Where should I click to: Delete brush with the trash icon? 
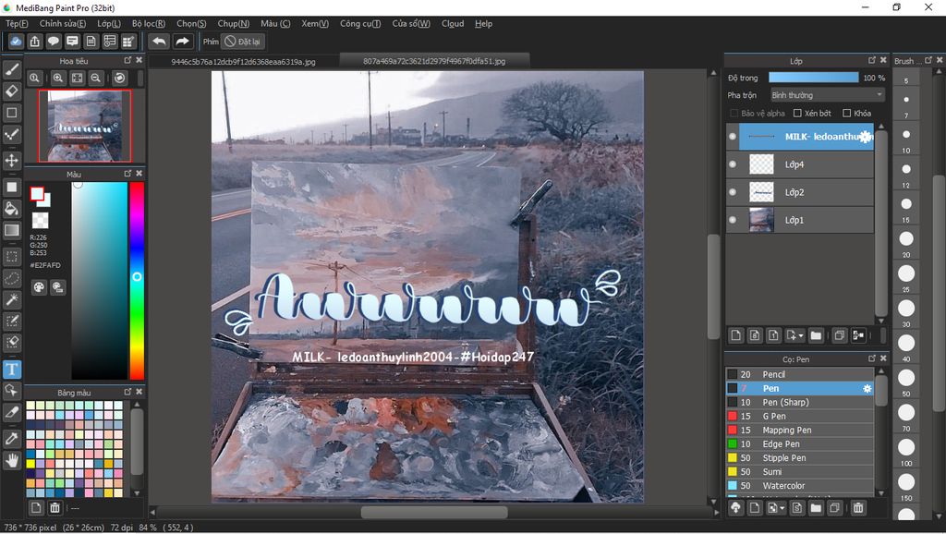point(858,508)
